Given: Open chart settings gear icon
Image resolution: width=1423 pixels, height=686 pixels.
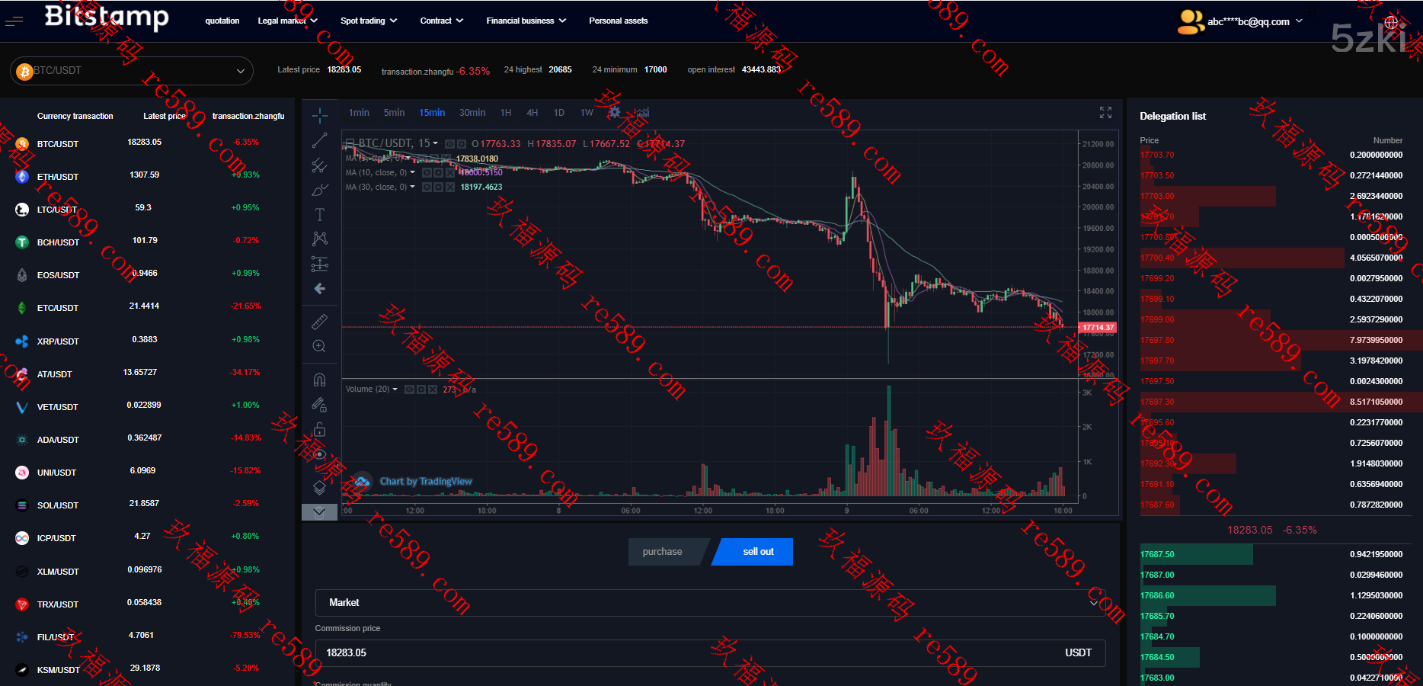Looking at the screenshot, I should [614, 113].
